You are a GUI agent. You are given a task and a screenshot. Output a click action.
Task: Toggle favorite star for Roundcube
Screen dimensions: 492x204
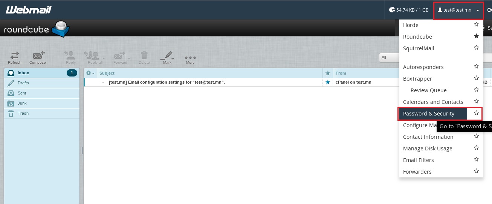[x=476, y=36]
